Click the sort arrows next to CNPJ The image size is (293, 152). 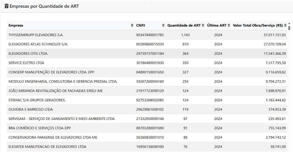[163, 25]
